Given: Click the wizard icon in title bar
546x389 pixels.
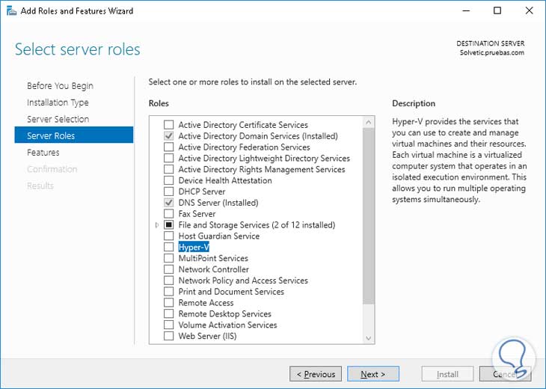Looking at the screenshot, I should click(x=10, y=10).
